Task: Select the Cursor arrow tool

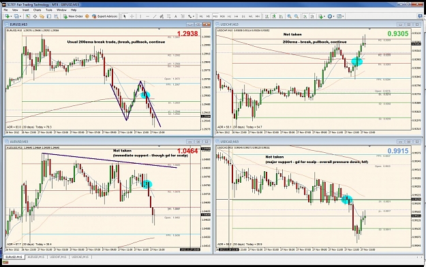Action: coord(125,16)
